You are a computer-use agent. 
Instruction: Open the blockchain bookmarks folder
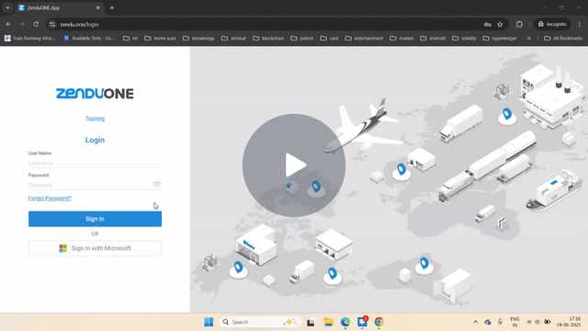[268, 39]
